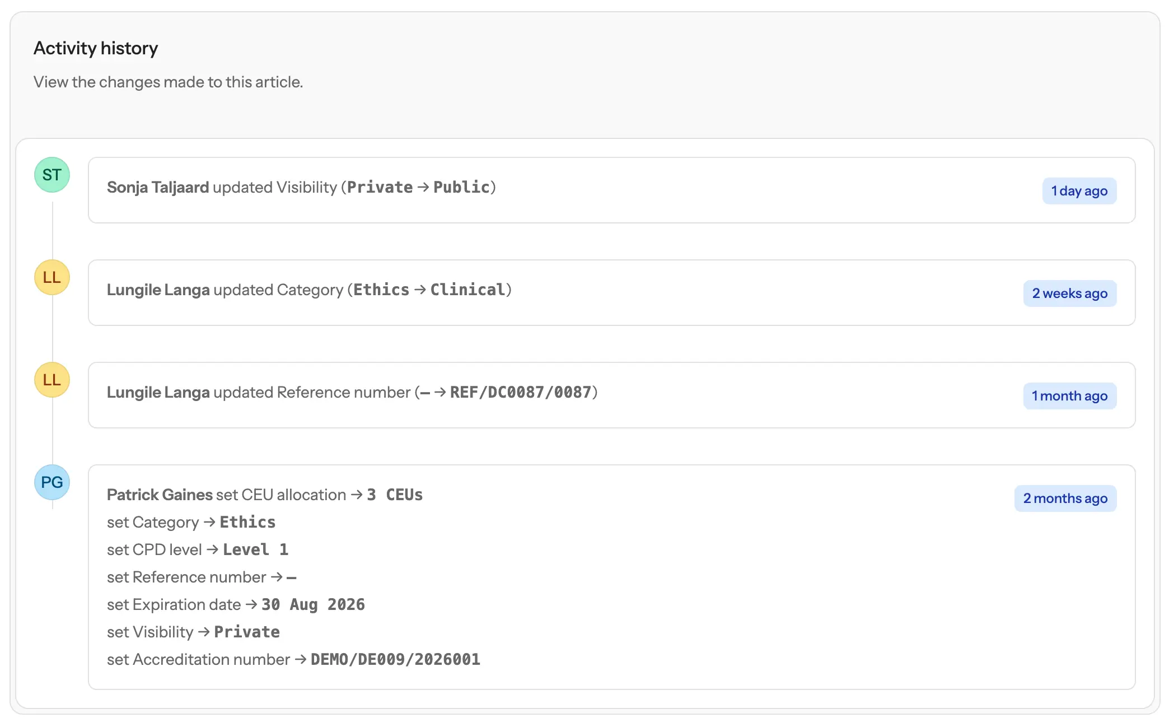
Task: Click the expiration date 30 Aug 2026
Action: pyautogui.click(x=314, y=604)
